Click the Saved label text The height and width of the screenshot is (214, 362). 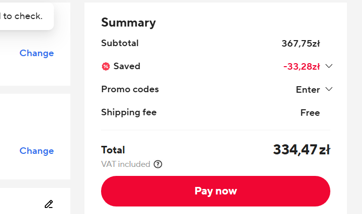[x=127, y=66]
